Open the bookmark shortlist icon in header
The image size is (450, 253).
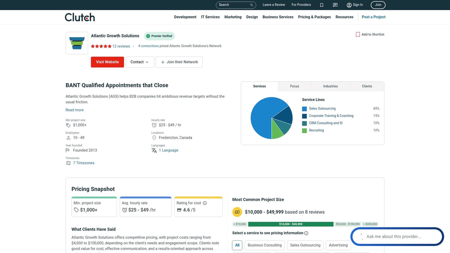[322, 5]
